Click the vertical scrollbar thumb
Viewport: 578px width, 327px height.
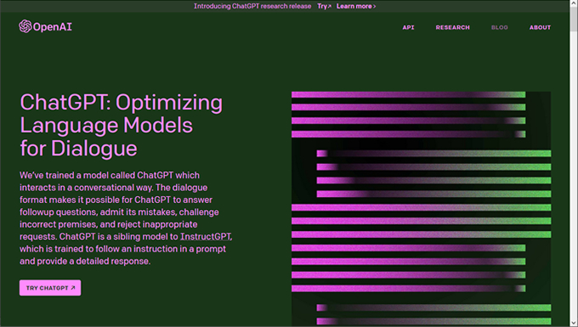click(574, 19)
